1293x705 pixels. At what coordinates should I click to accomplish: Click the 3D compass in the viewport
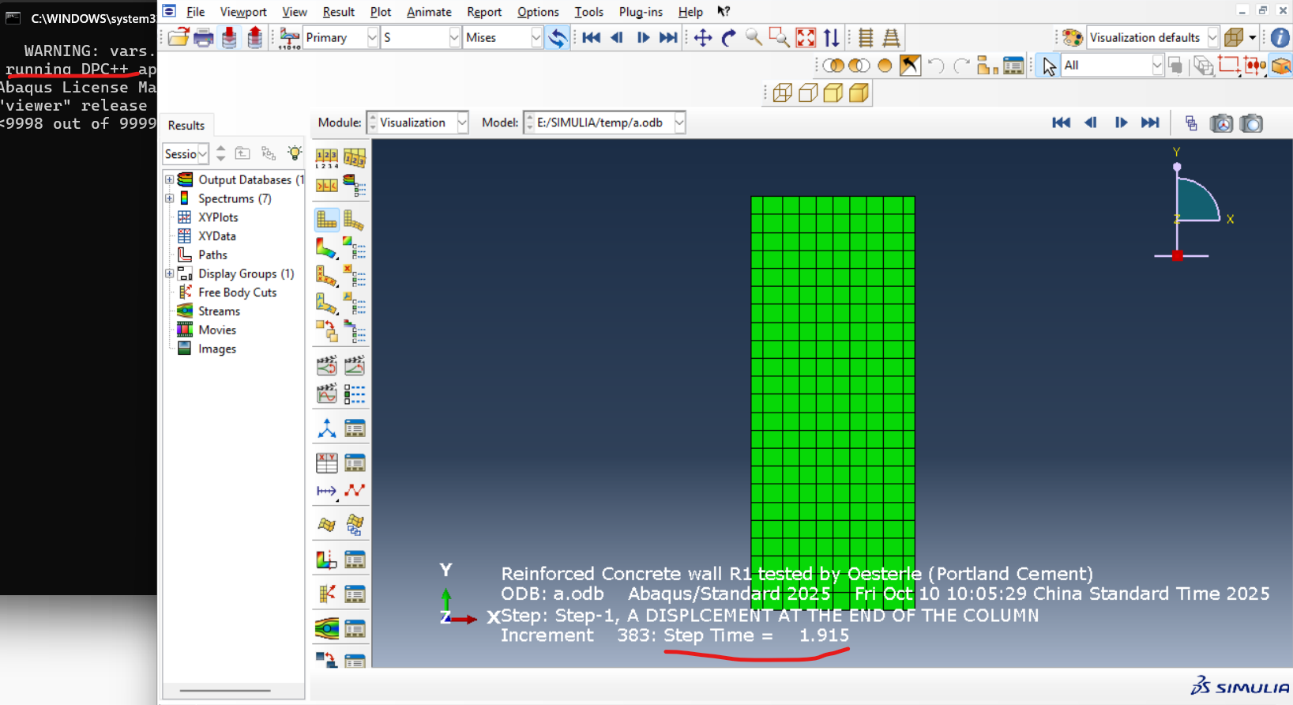(x=1193, y=205)
